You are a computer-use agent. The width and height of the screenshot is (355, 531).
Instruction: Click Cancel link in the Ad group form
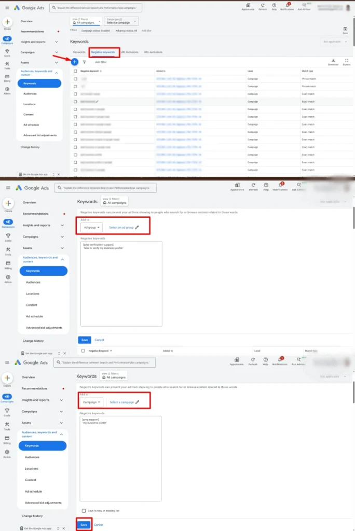pyautogui.click(x=99, y=340)
